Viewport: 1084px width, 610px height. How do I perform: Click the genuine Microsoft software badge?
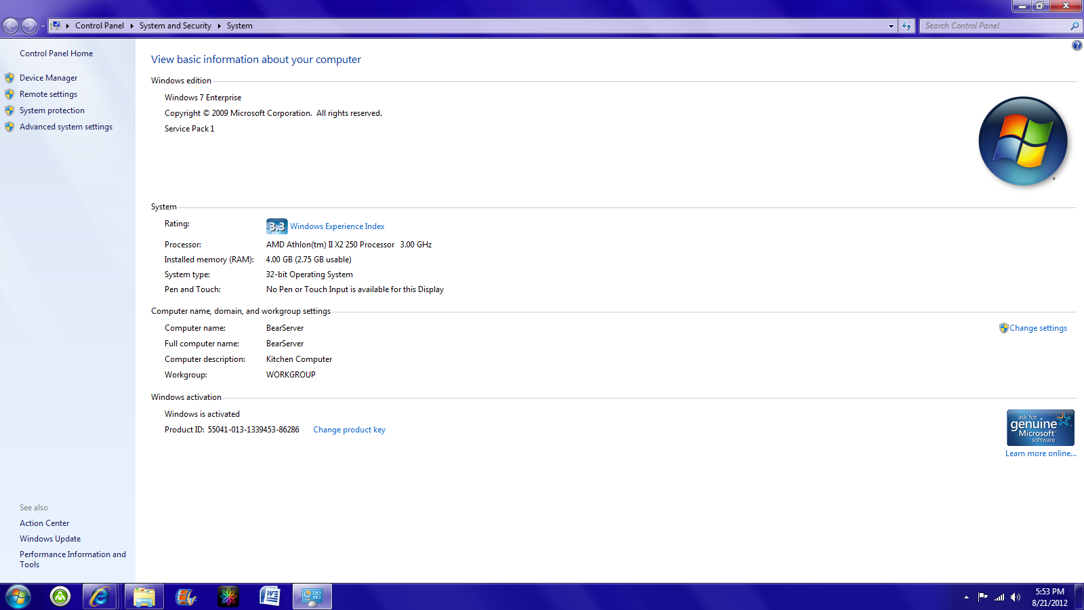tap(1040, 428)
